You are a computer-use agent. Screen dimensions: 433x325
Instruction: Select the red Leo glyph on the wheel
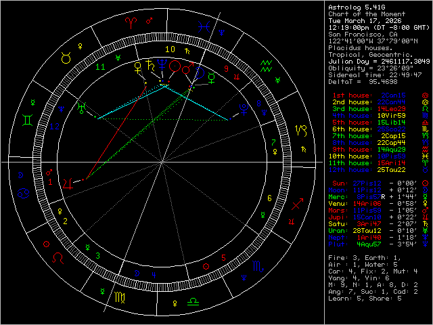point(58,257)
